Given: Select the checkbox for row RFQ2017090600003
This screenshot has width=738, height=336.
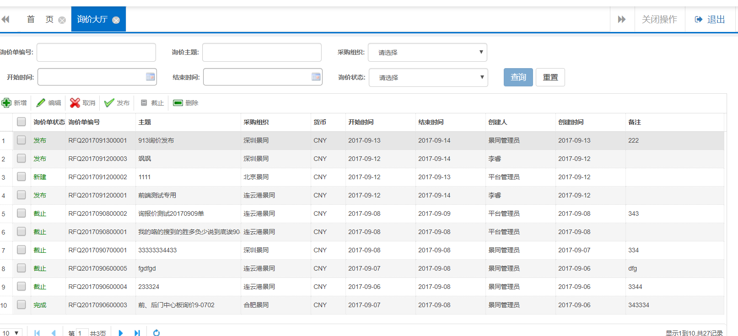Looking at the screenshot, I should 22,304.
